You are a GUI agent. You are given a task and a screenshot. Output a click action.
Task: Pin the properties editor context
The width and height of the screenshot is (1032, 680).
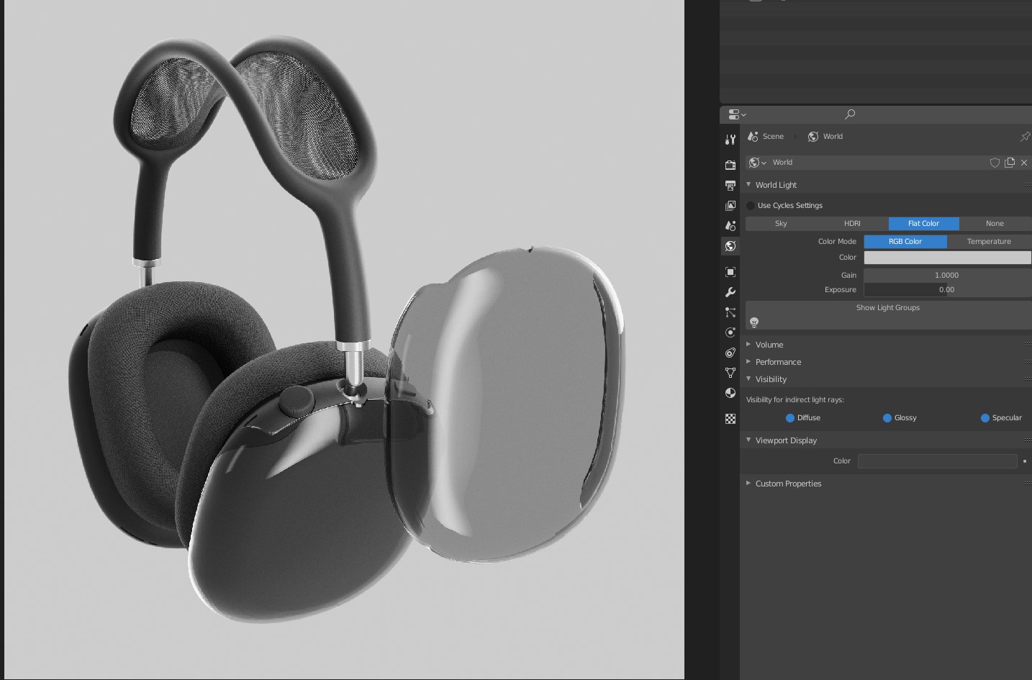click(1025, 137)
